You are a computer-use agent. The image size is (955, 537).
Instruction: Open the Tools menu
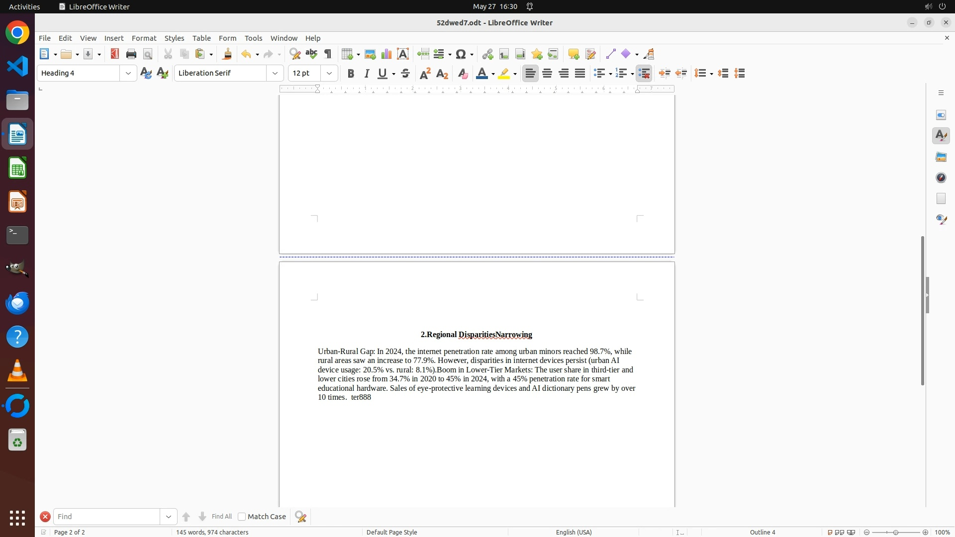coord(253,38)
